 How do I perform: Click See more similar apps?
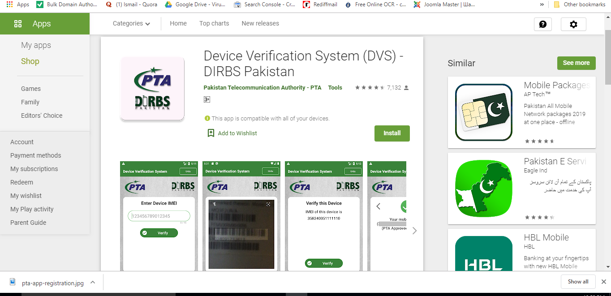(576, 63)
